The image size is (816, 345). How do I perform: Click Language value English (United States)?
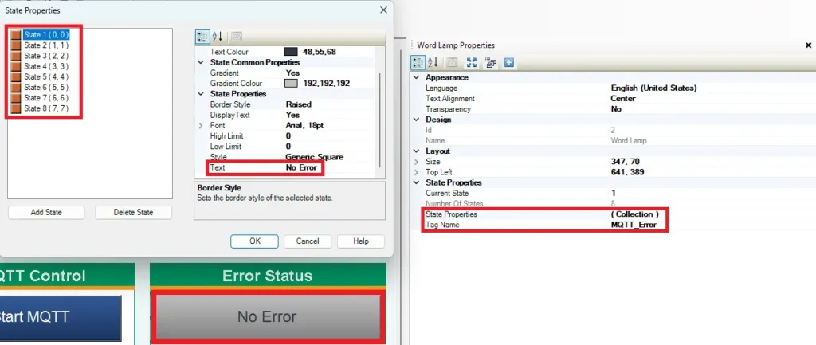pos(653,88)
